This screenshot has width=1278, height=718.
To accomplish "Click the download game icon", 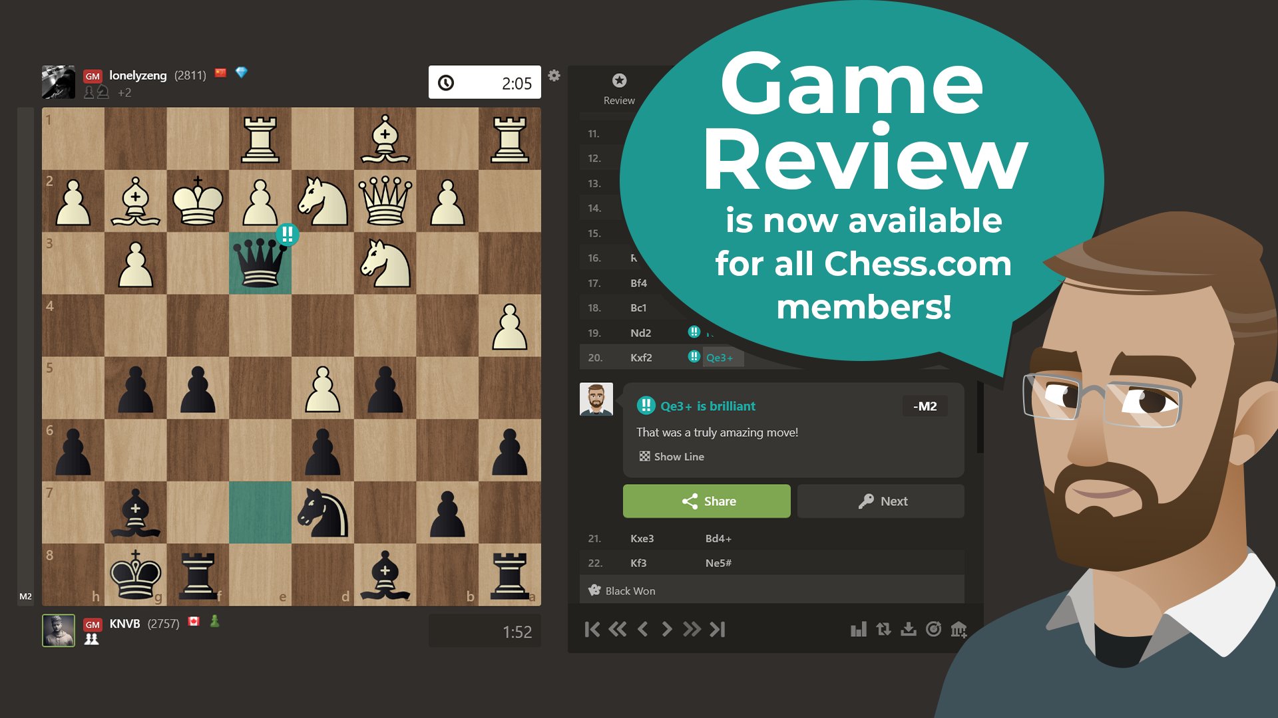I will pyautogui.click(x=909, y=630).
